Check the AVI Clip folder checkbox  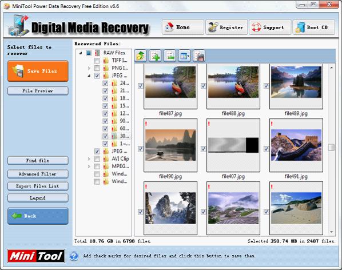coord(97,159)
